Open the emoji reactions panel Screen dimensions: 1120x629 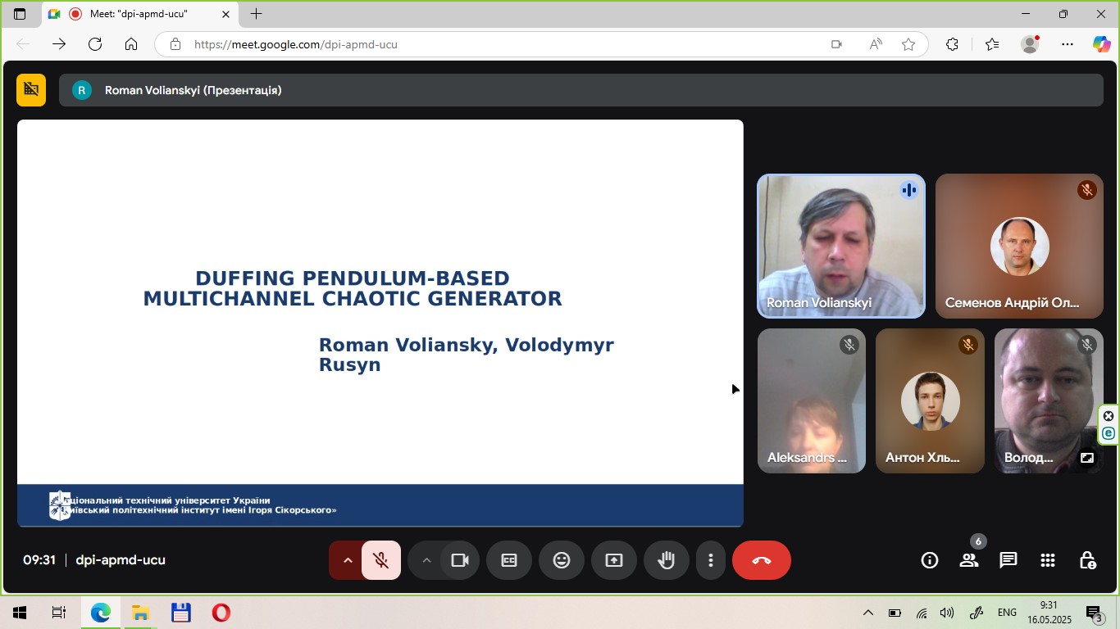coord(562,560)
